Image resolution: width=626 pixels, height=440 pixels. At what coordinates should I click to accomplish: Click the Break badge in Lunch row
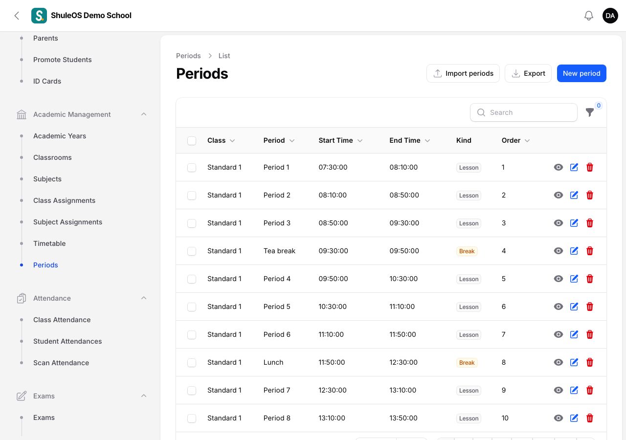[467, 363]
